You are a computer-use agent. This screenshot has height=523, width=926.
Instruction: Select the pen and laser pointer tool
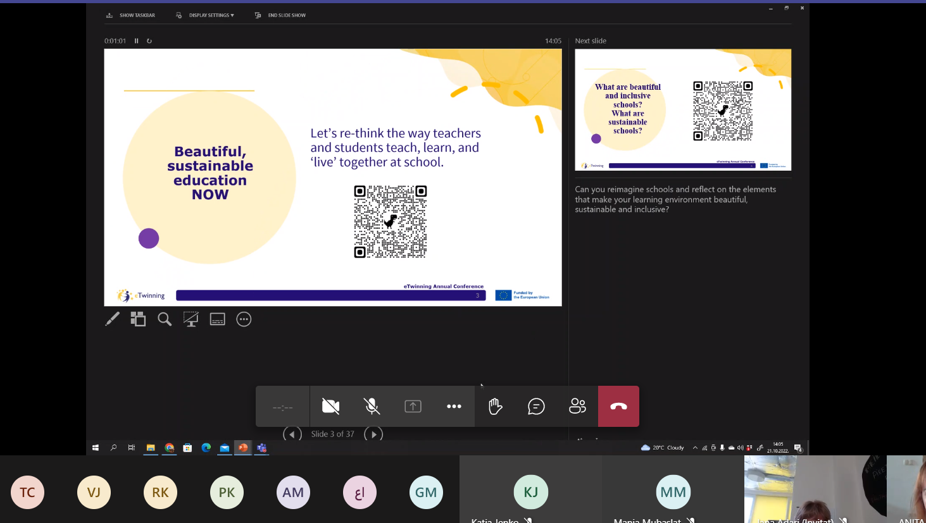point(112,319)
